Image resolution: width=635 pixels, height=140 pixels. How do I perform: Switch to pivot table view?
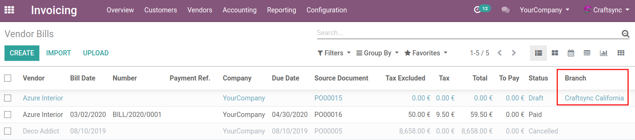587,53
